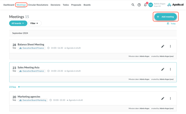The height and width of the screenshot is (114, 186).
Task: Click the Apollo.ai logo
Action: pos(175,5)
